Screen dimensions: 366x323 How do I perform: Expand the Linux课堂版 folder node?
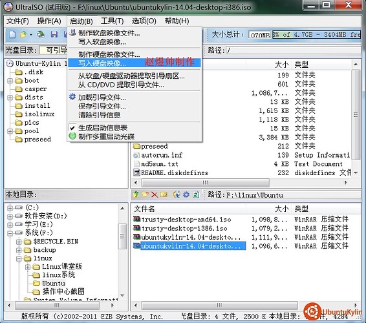(28, 267)
